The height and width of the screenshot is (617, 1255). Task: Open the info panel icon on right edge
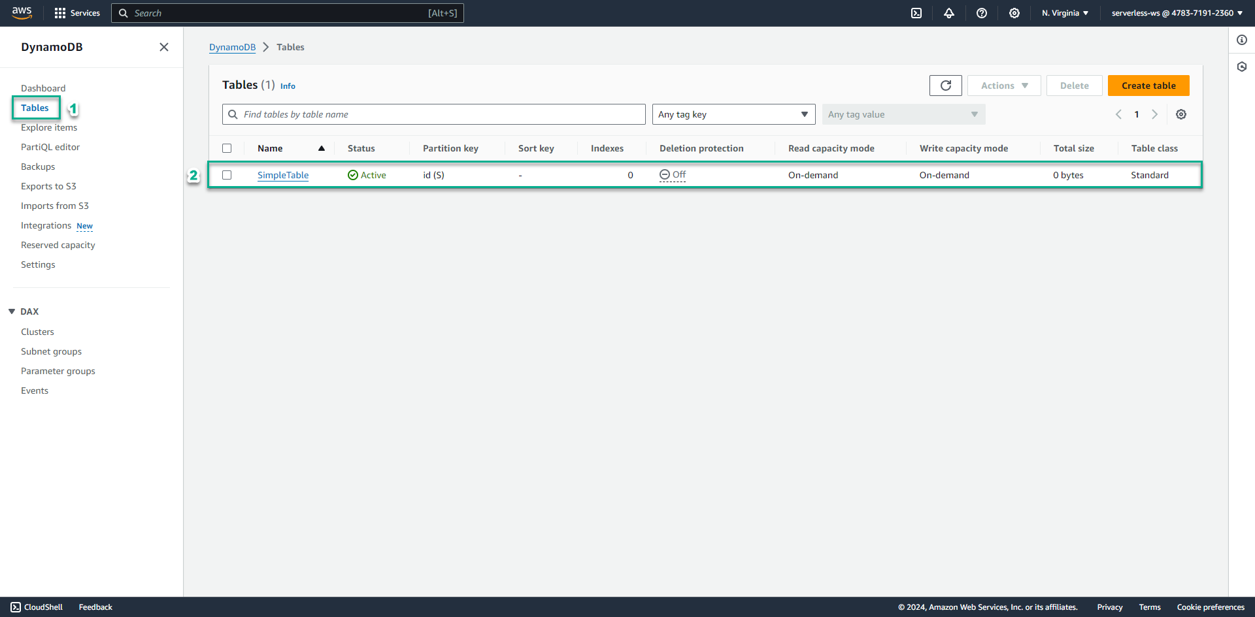coord(1242,40)
